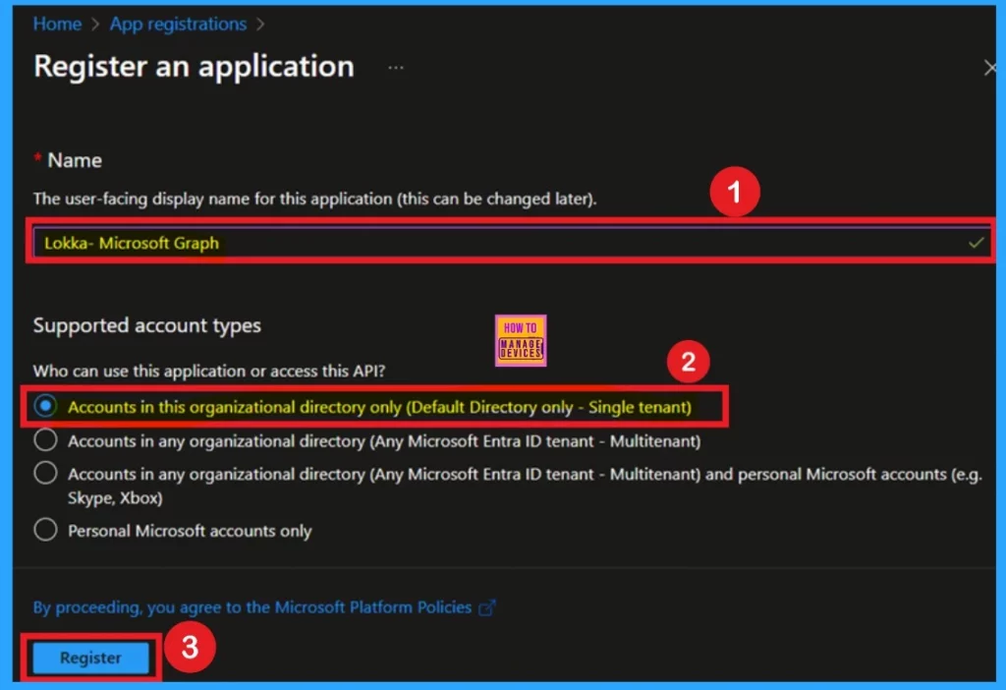
Task: Go to Home breadcrumb
Action: [x=57, y=25]
